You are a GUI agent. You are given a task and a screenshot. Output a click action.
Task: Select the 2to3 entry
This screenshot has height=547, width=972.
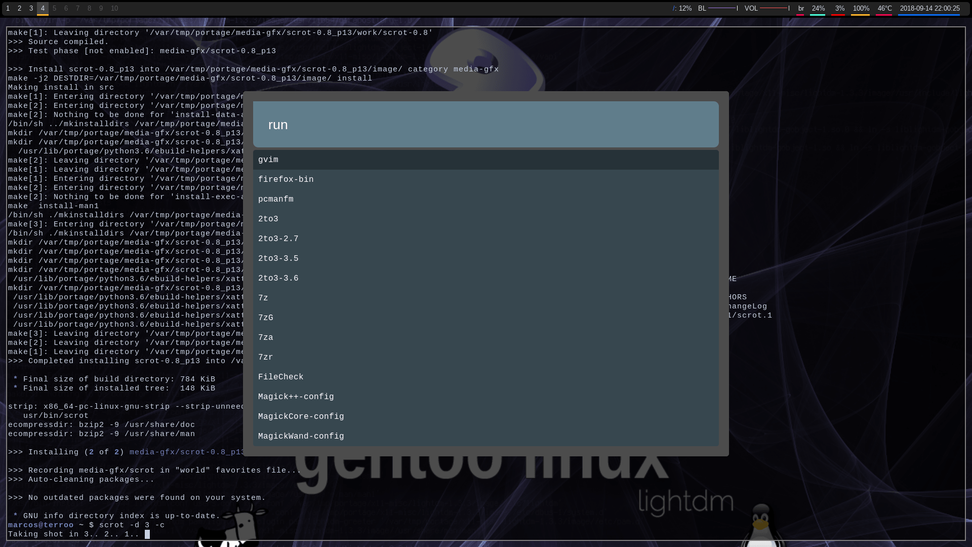(486, 219)
